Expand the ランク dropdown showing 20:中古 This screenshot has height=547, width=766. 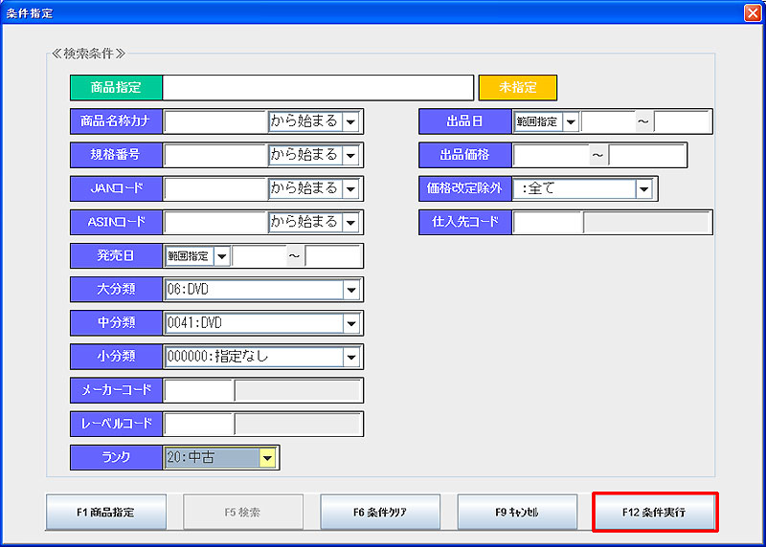pyautogui.click(x=267, y=457)
